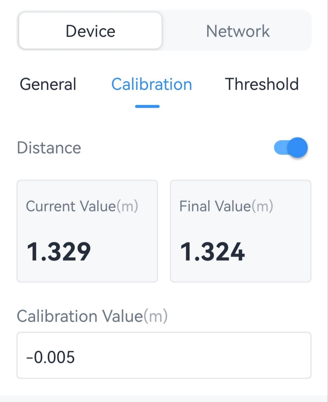This screenshot has width=328, height=402.
Task: Switch to the Device segment
Action: pyautogui.click(x=90, y=31)
